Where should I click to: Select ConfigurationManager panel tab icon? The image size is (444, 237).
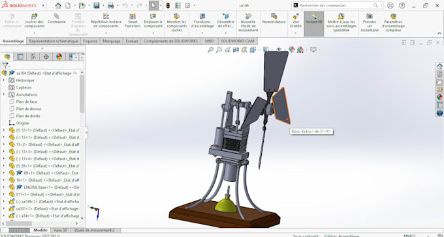(x=33, y=57)
